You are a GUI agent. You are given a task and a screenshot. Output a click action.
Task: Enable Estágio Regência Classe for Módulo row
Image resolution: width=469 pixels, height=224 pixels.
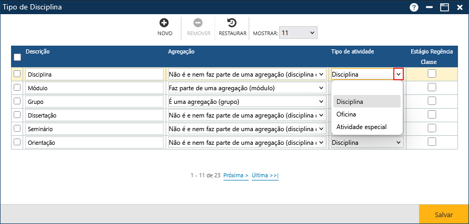[432, 87]
